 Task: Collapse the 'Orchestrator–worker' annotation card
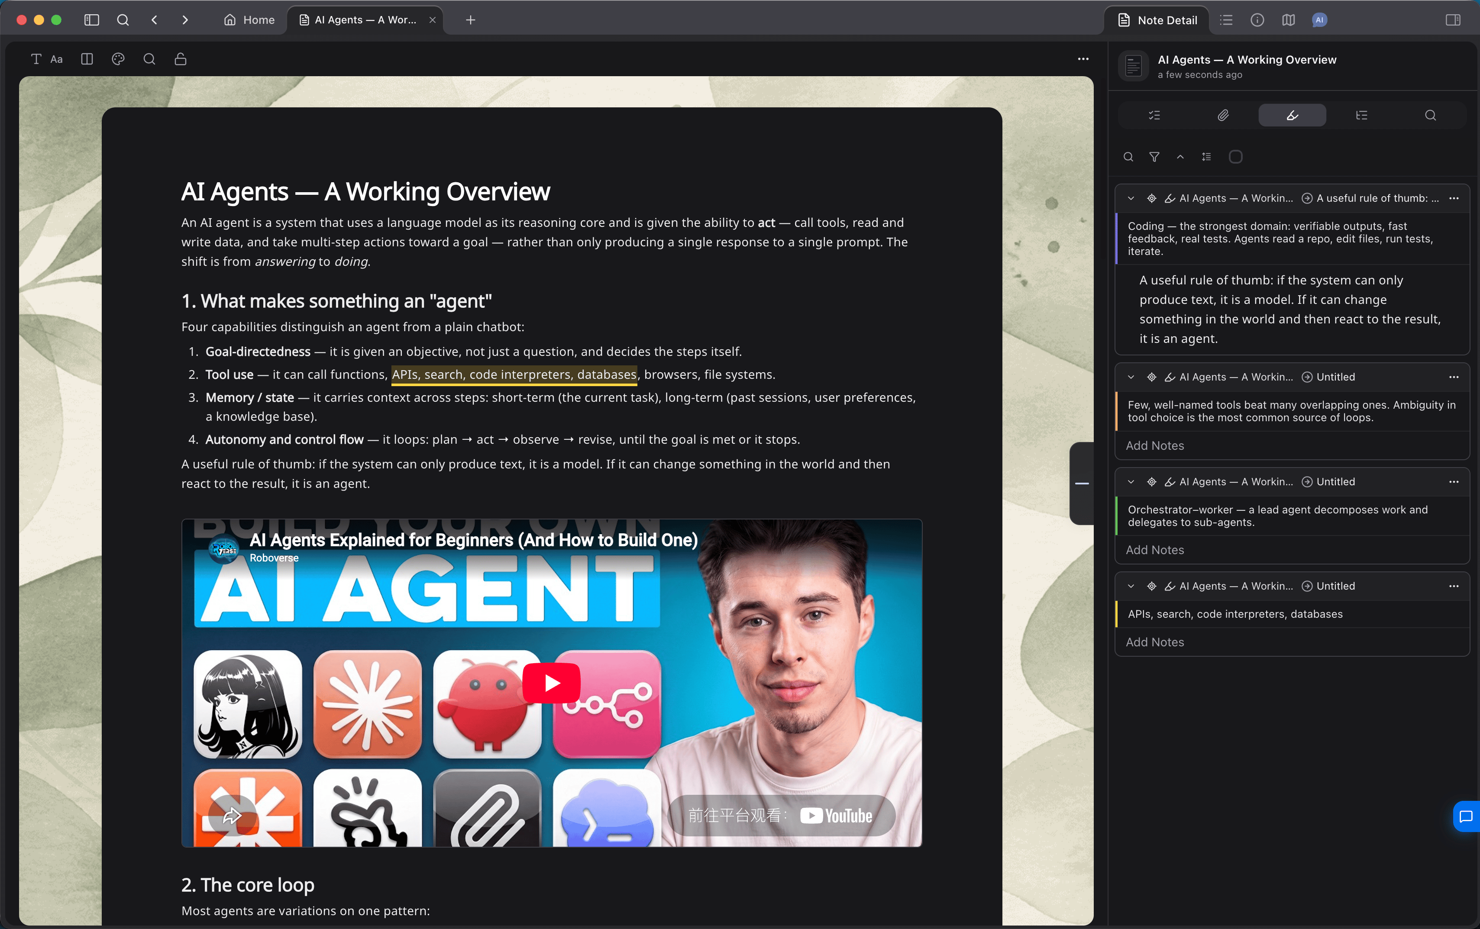coord(1131,482)
